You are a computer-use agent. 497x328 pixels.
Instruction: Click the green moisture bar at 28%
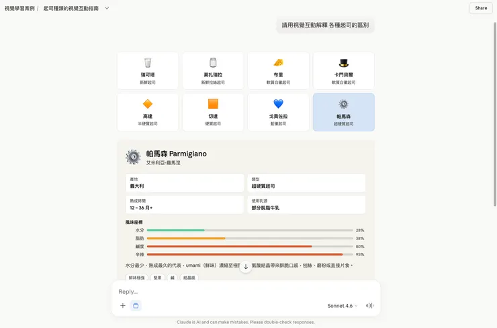tap(175, 230)
